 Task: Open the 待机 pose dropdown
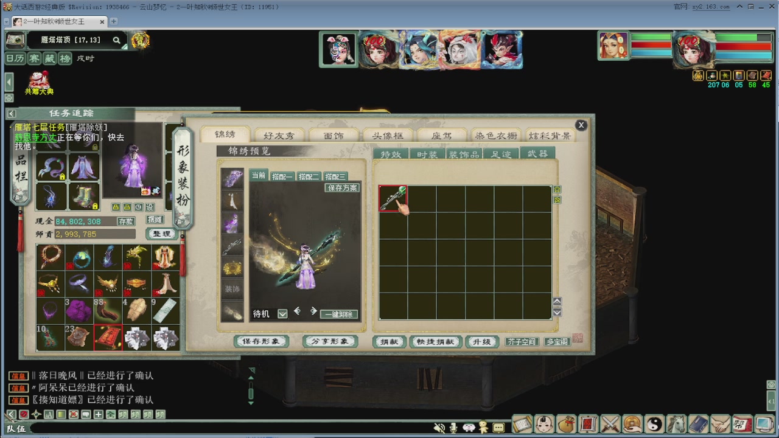coord(282,314)
